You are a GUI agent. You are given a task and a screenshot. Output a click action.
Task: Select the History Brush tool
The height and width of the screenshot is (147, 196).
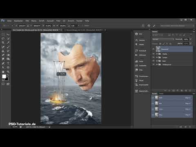(x=8, y=51)
